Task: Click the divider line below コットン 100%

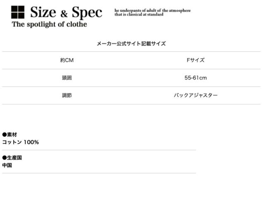Action: pos(99,150)
